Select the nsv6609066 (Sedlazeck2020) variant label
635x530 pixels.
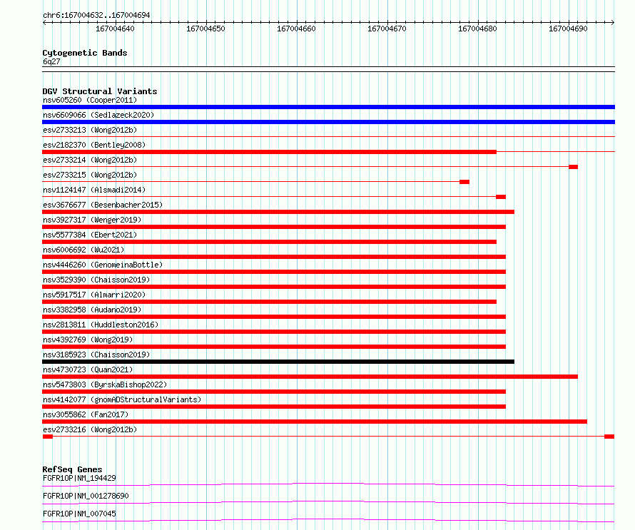(98, 115)
